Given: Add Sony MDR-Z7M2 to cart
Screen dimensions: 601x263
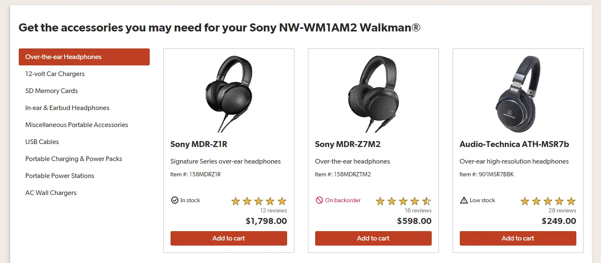Looking at the screenshot, I should pos(373,238).
